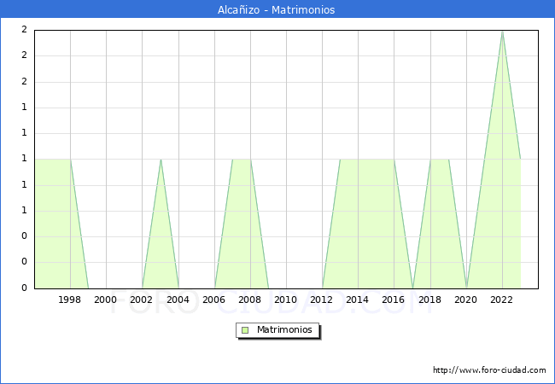Click the 2002 x-axis label
Viewport: 555px width, 384px height.
pyautogui.click(x=141, y=300)
